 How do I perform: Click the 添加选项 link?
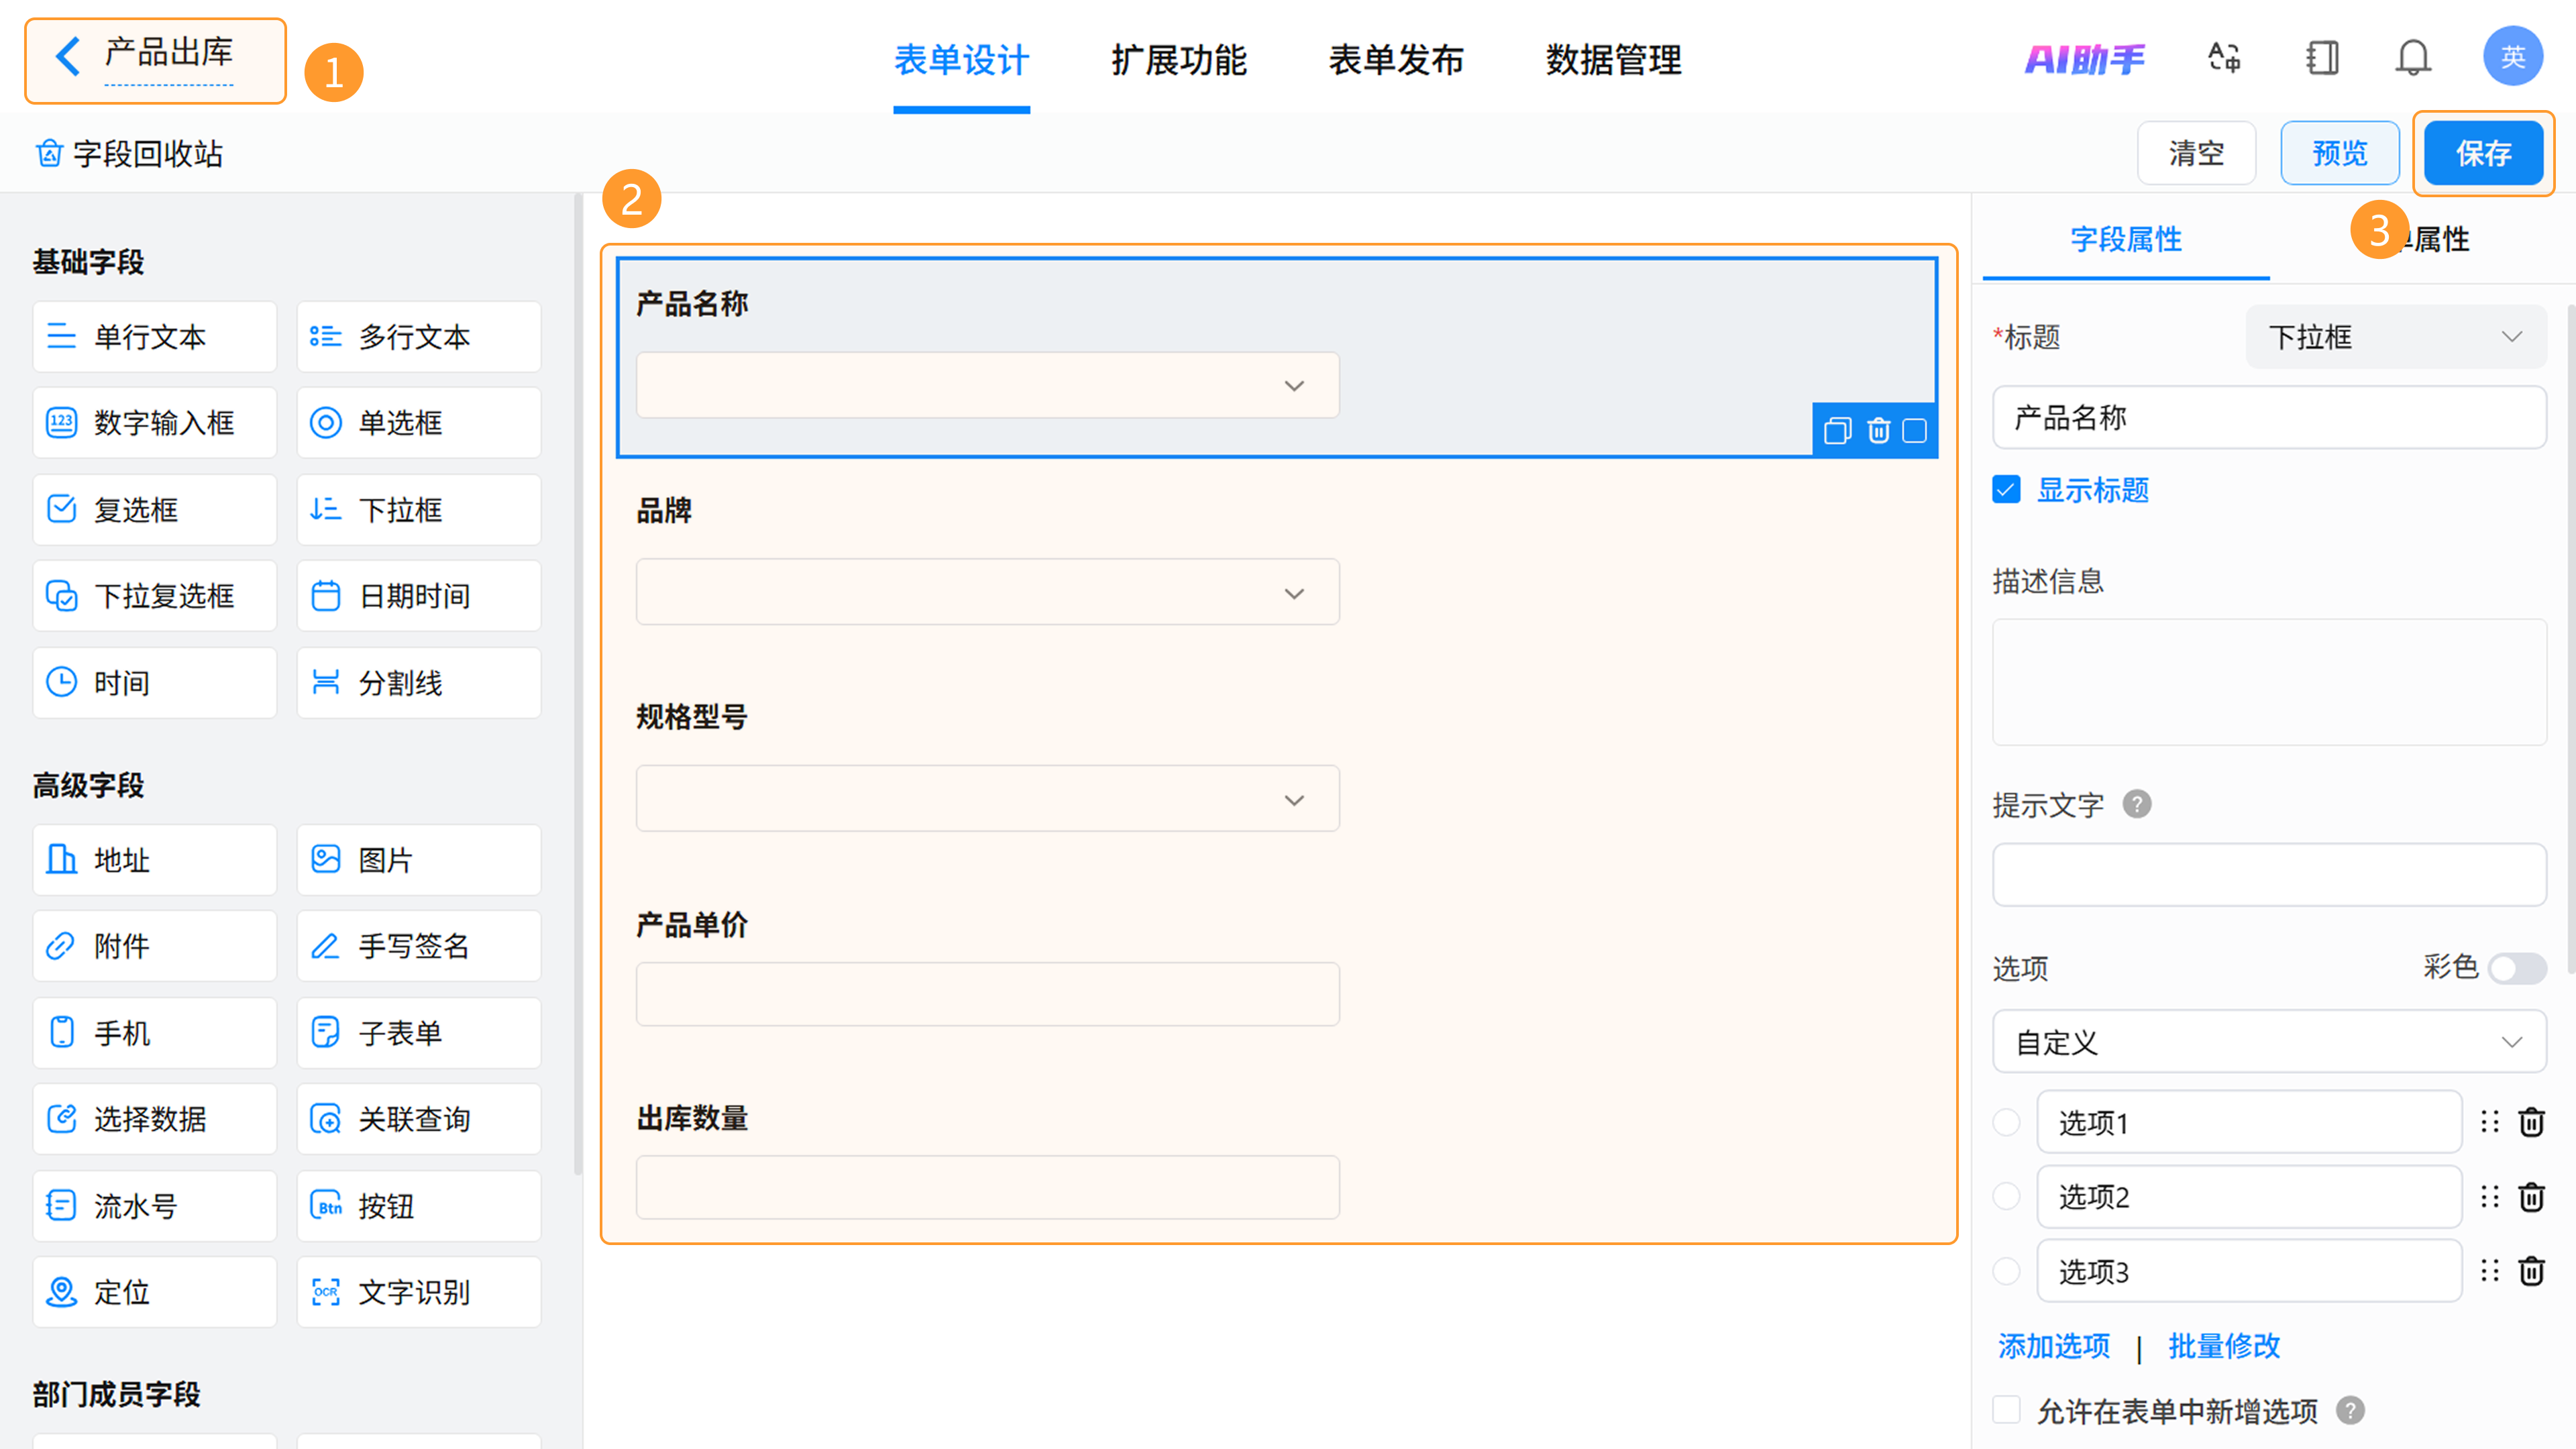pos(2054,1346)
